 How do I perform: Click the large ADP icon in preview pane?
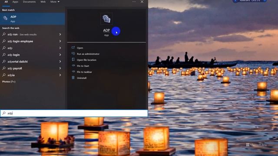[106, 19]
